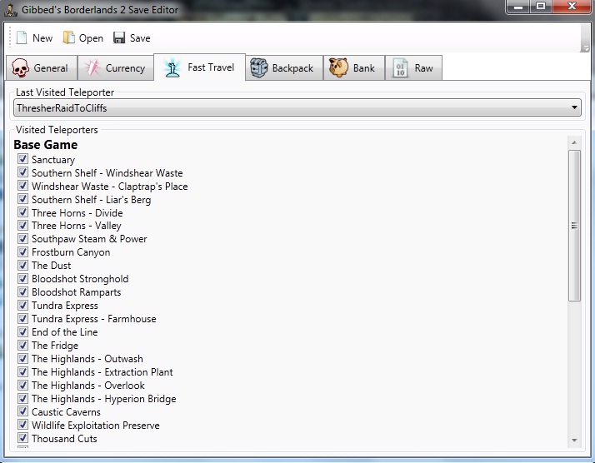Click the Fast Travel station icon
Screen dimensions: 595x463
(x=172, y=68)
